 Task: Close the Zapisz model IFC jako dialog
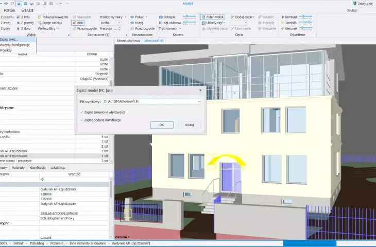pos(200,91)
